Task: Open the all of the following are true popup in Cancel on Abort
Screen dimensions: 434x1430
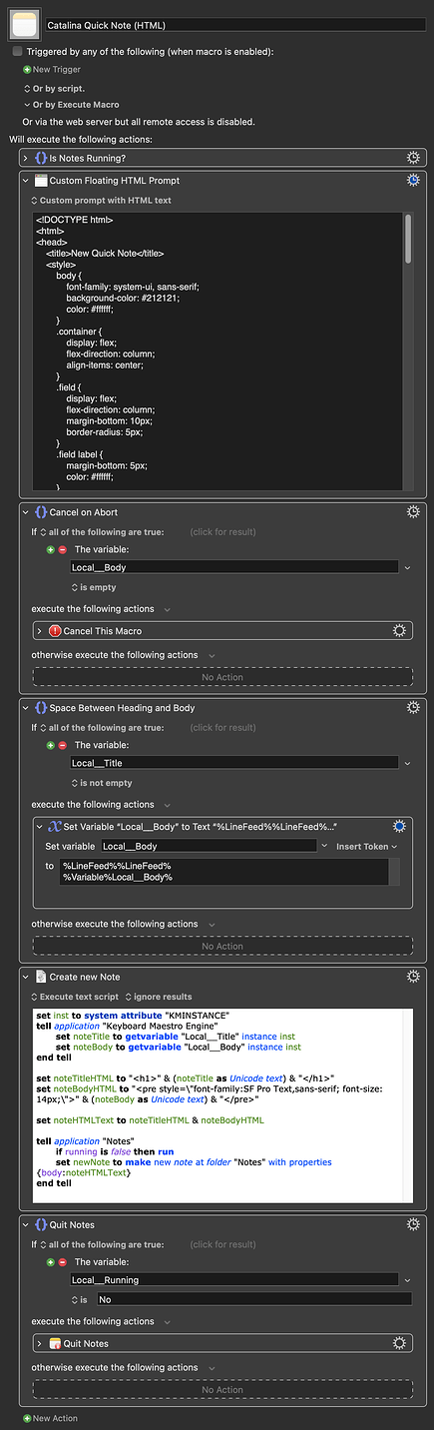Action: click(102, 532)
